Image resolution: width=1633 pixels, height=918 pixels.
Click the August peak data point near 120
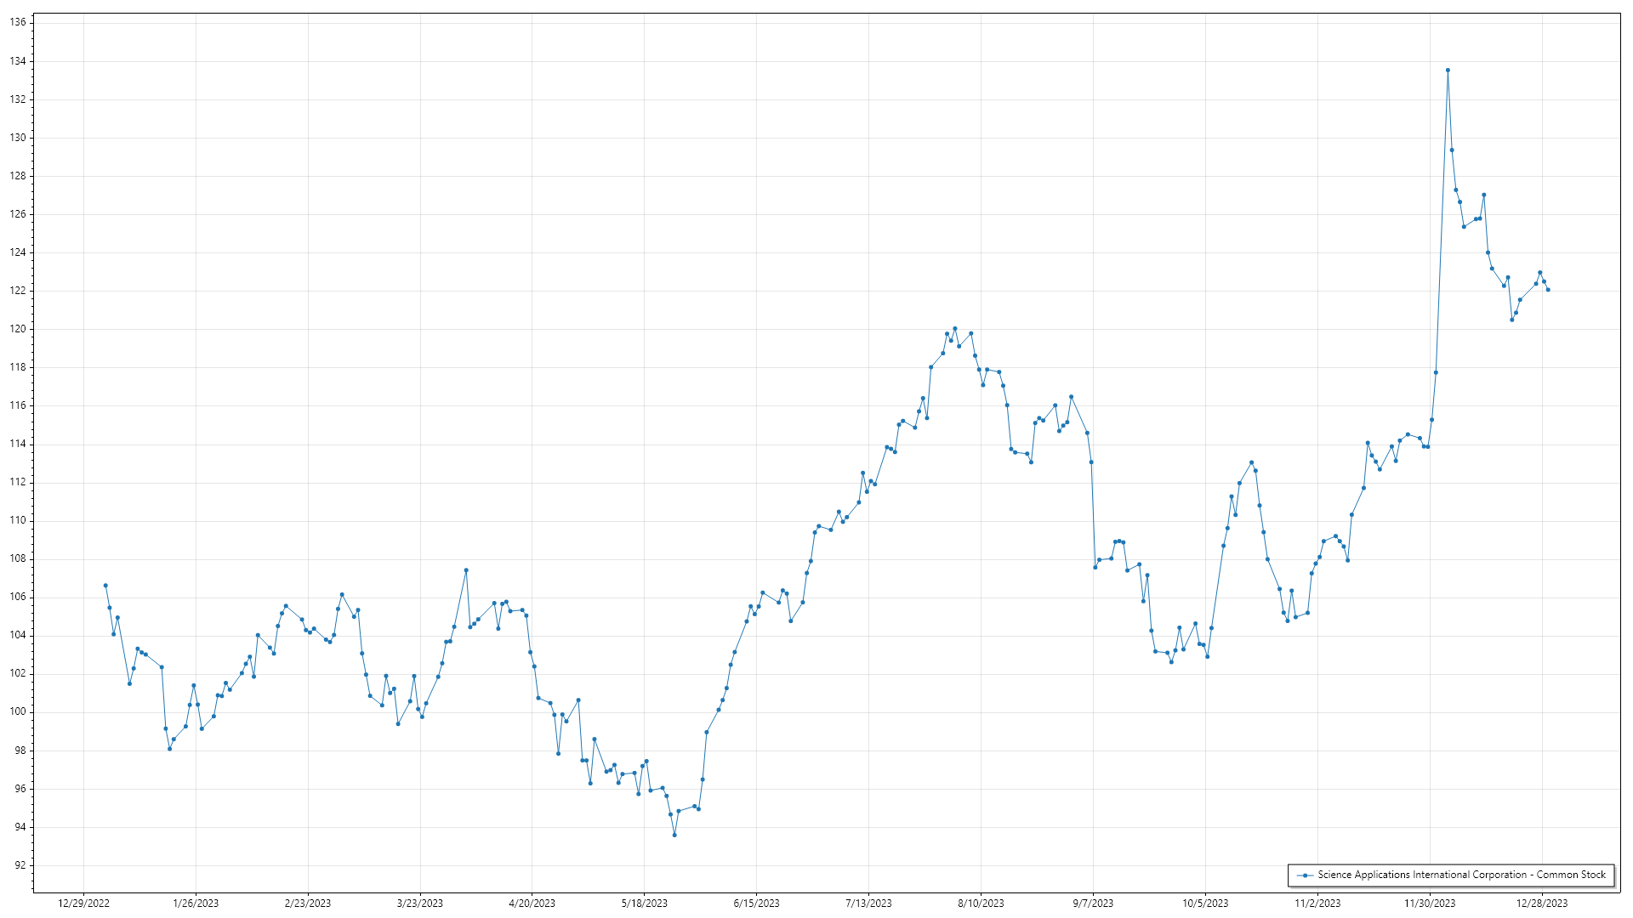point(955,329)
